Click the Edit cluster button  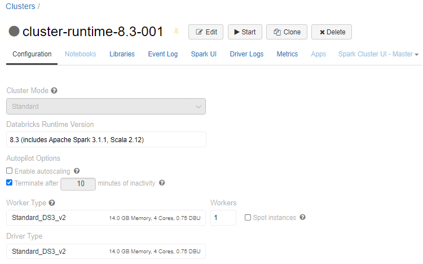click(x=206, y=32)
